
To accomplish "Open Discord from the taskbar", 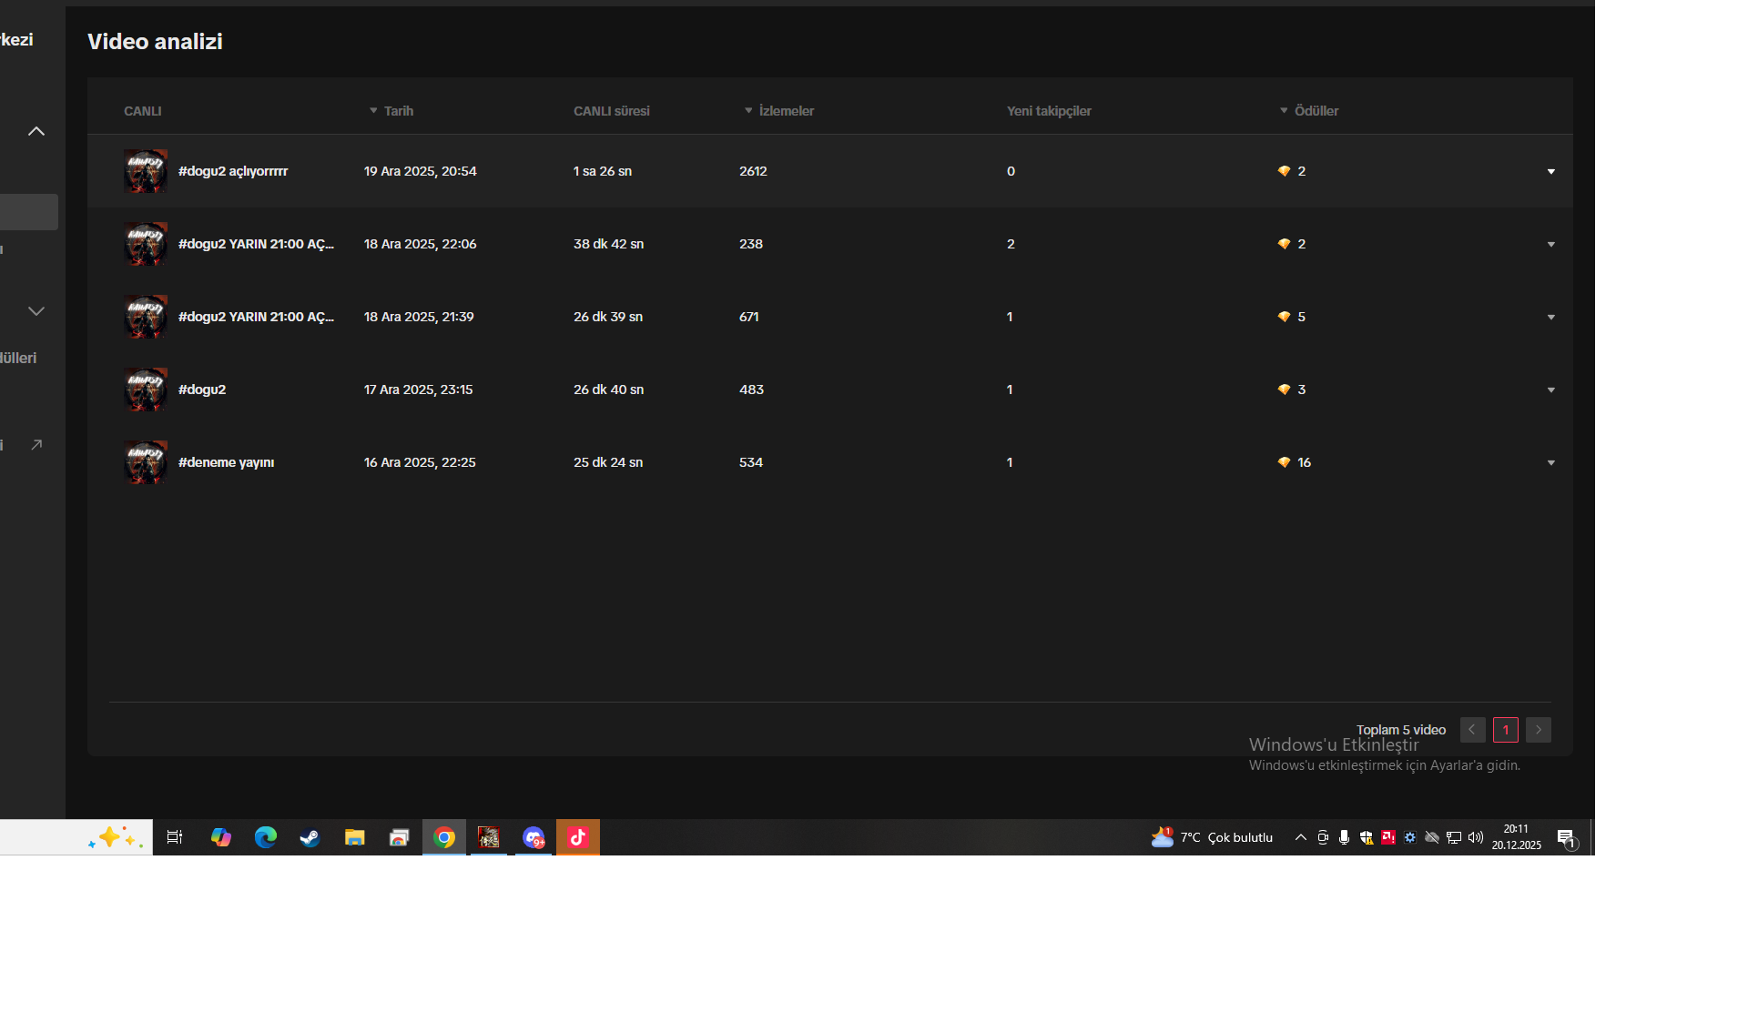I will 534,837.
